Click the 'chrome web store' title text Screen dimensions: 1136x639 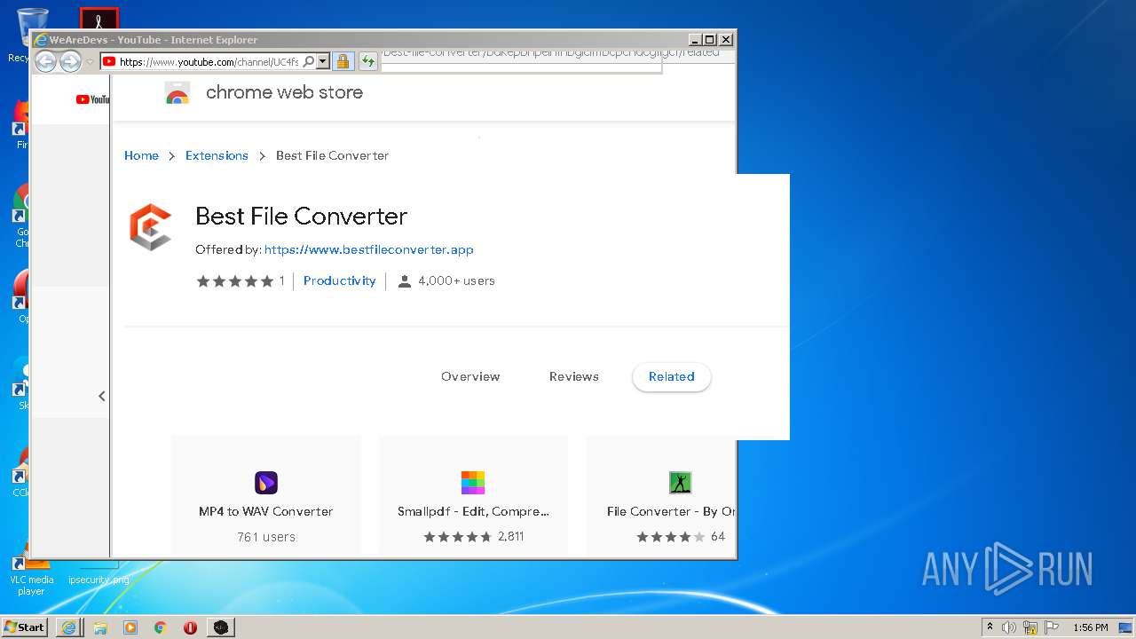284,92
